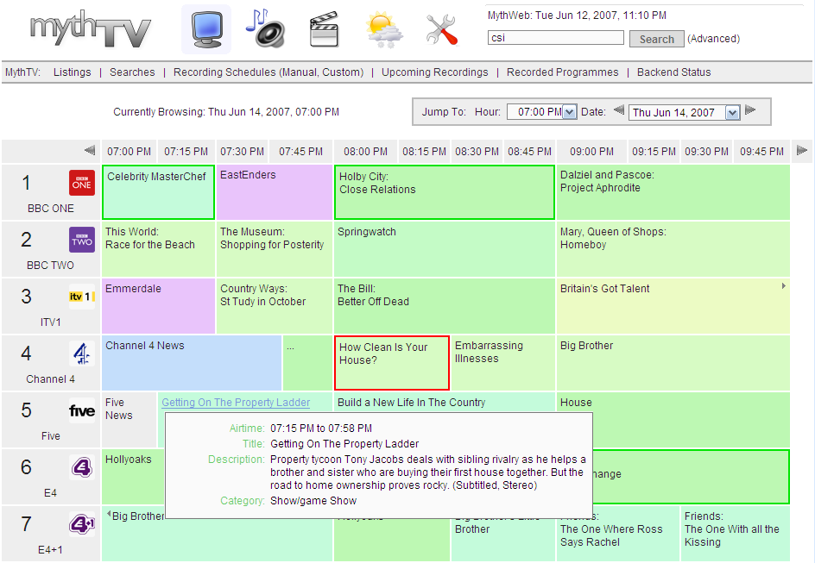
Task: Open the Date dropdown showing Thu Jun 14, 2007
Action: click(684, 113)
